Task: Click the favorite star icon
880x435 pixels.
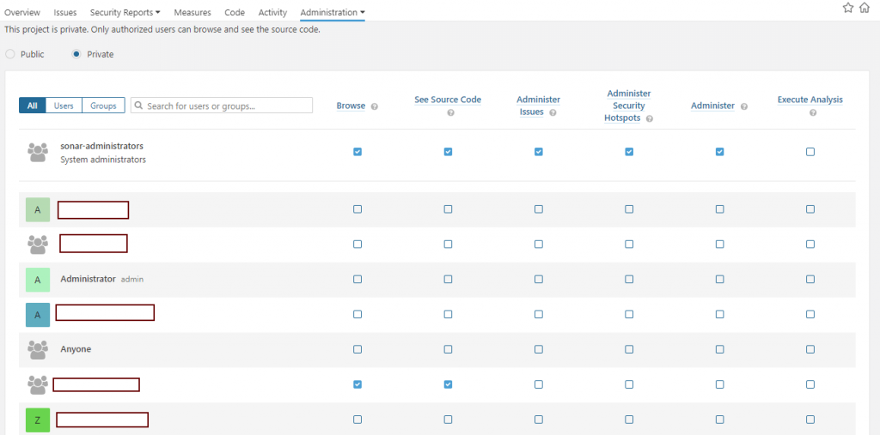Action: pyautogui.click(x=848, y=8)
